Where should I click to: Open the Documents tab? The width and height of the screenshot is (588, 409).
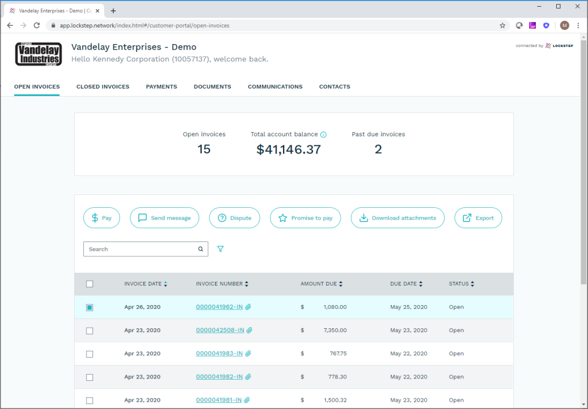tap(213, 87)
